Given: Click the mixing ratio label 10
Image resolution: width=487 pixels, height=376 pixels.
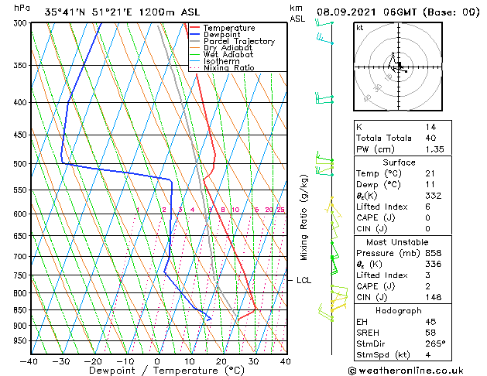Looking at the screenshot, I should click(x=235, y=210).
